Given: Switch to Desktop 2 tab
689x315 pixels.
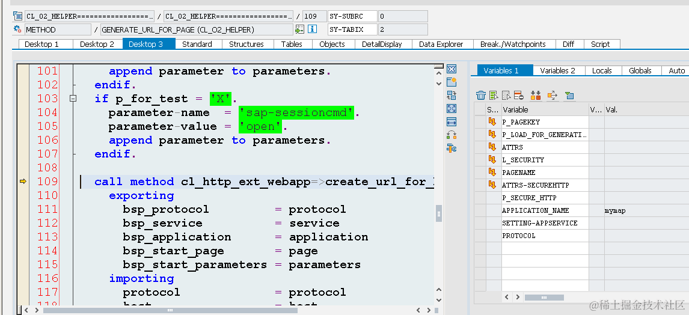Looking at the screenshot, I should point(97,44).
